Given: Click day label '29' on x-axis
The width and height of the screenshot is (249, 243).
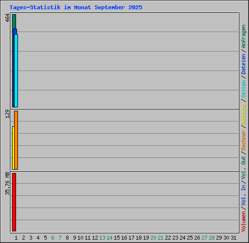Looking at the screenshot, I should [x=219, y=238].
